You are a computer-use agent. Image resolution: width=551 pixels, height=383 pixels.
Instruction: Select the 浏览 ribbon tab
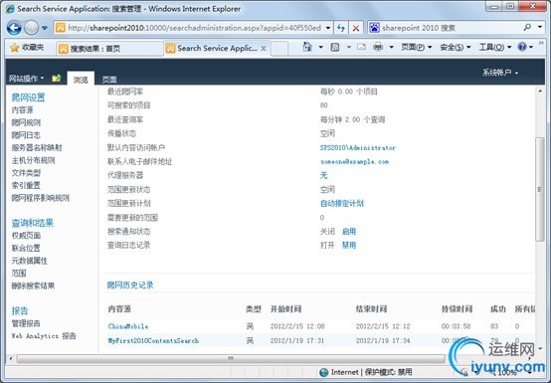click(x=81, y=80)
